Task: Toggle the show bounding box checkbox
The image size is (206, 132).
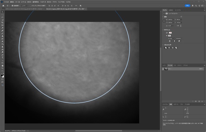Action: point(30,6)
